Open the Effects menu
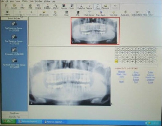This screenshot has height=126, width=162. [x=25, y=1]
